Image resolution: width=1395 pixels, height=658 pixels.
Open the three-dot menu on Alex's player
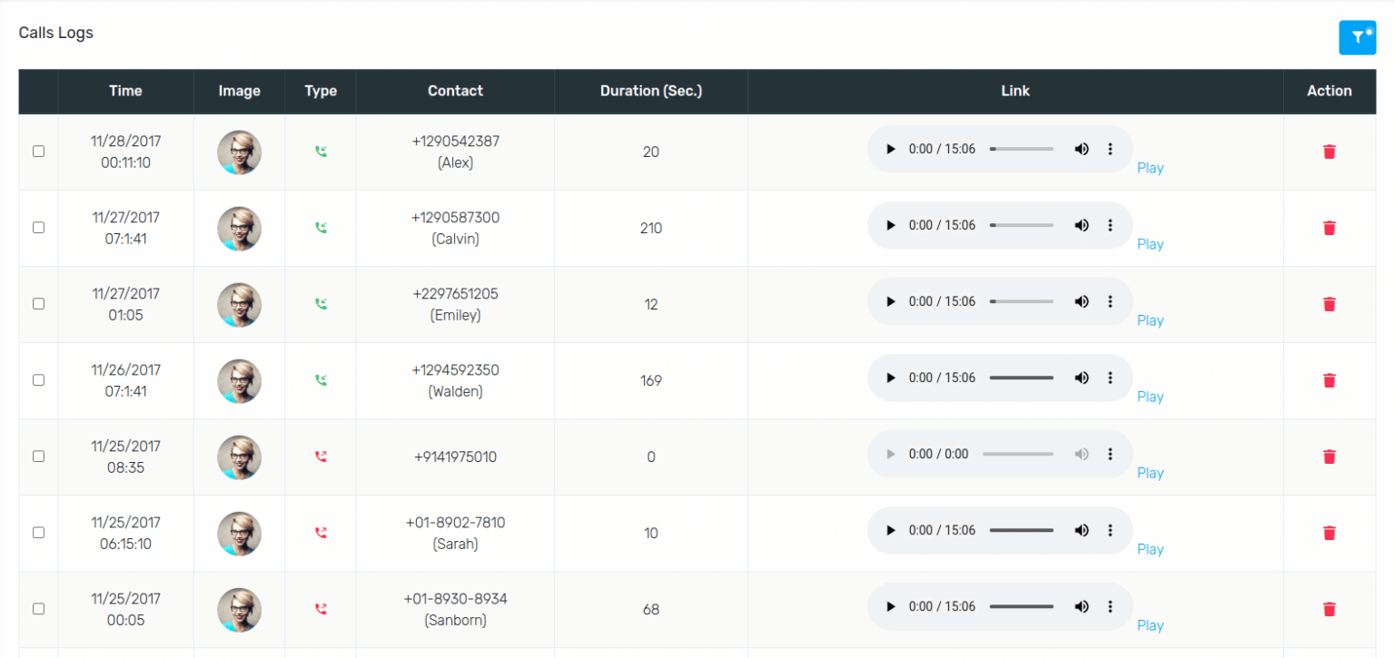1110,148
